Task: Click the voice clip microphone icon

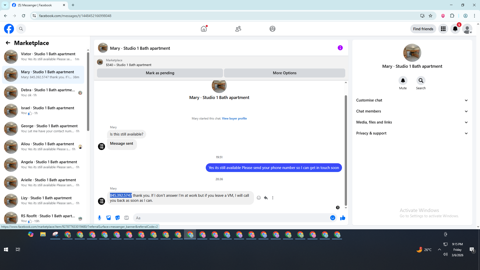Action: click(x=99, y=218)
